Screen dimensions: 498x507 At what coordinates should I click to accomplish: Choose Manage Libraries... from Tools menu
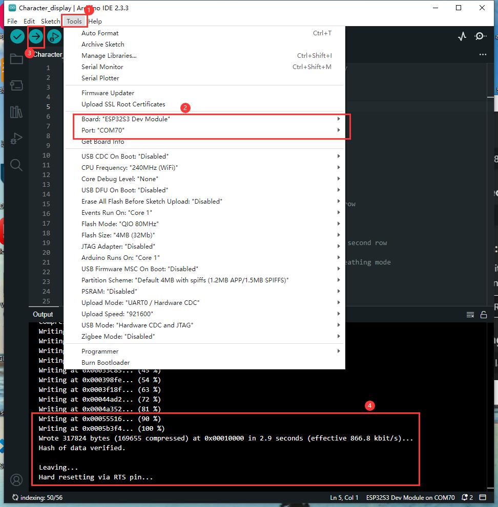(204, 56)
